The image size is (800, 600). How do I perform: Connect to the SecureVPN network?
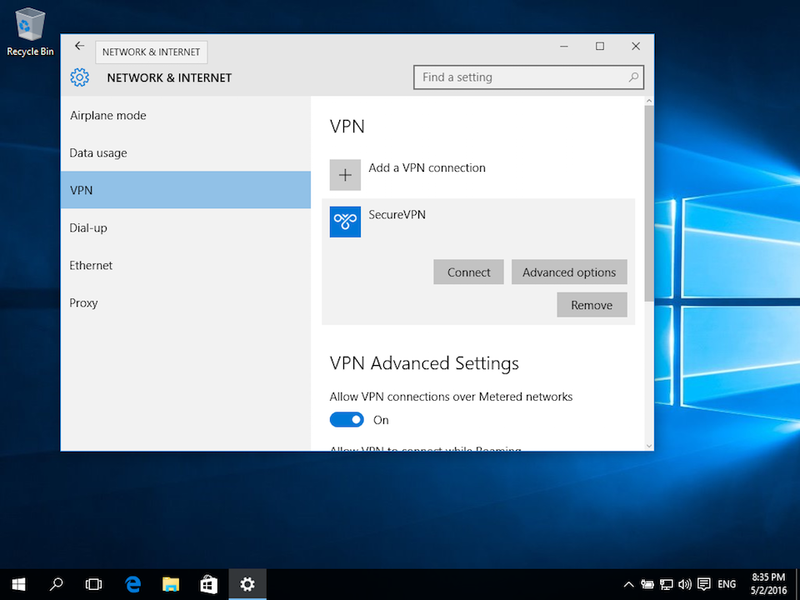tap(468, 272)
